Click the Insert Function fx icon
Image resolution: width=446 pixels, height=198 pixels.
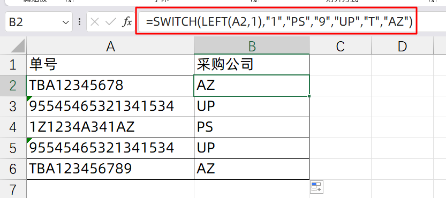click(127, 22)
